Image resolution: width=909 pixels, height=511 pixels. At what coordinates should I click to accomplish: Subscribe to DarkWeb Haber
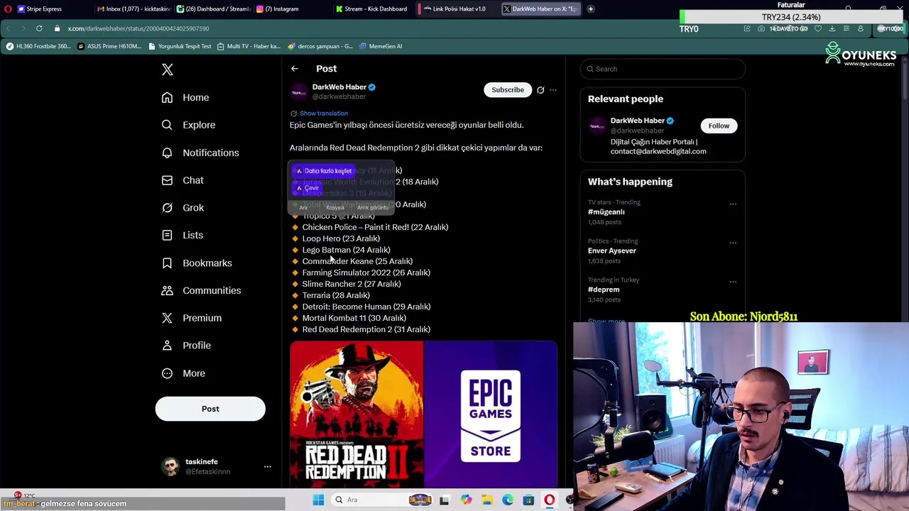point(508,89)
